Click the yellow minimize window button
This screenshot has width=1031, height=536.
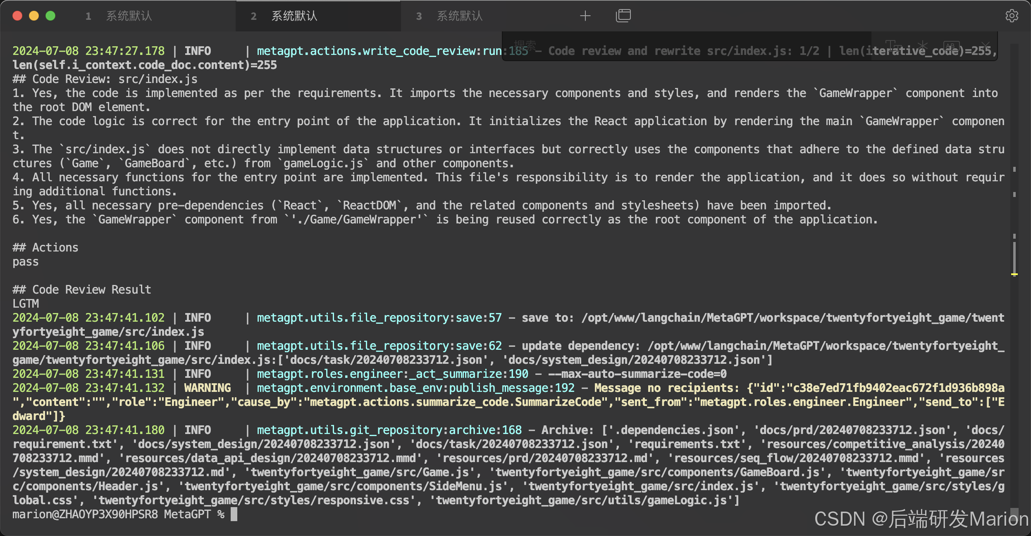[34, 16]
